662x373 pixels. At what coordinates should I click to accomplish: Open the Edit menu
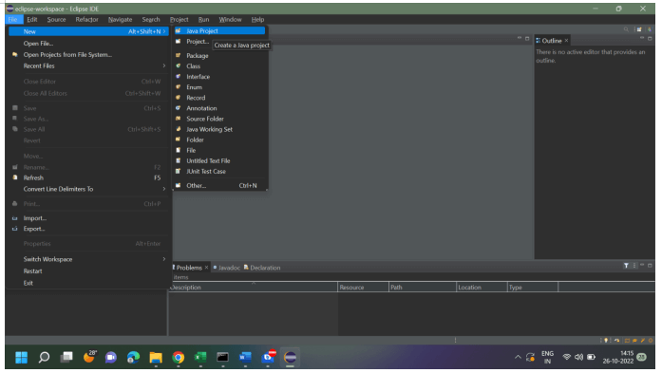point(32,19)
